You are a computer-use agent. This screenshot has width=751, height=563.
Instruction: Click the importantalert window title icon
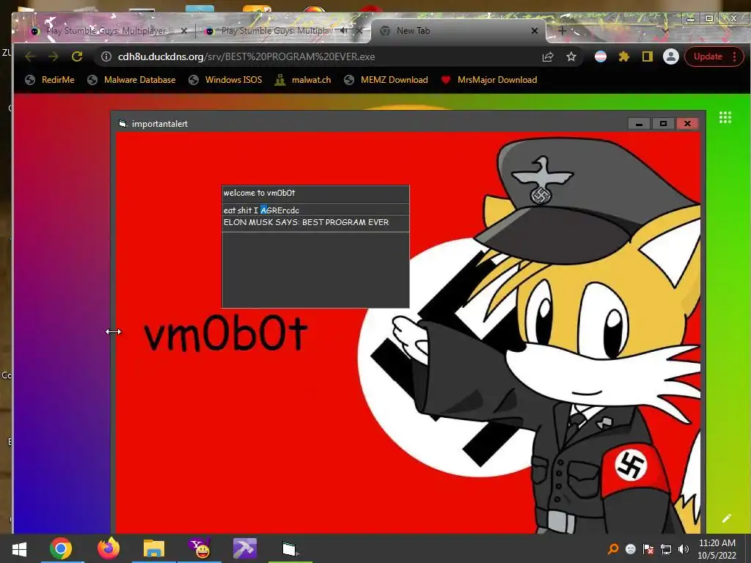click(122, 123)
